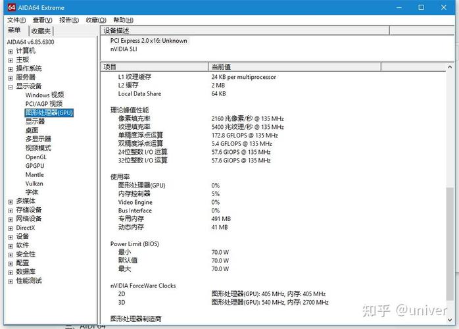This screenshot has width=459, height=329.
Task: Select AIDA64 v6.85.6300 root item
Action: (x=30, y=42)
